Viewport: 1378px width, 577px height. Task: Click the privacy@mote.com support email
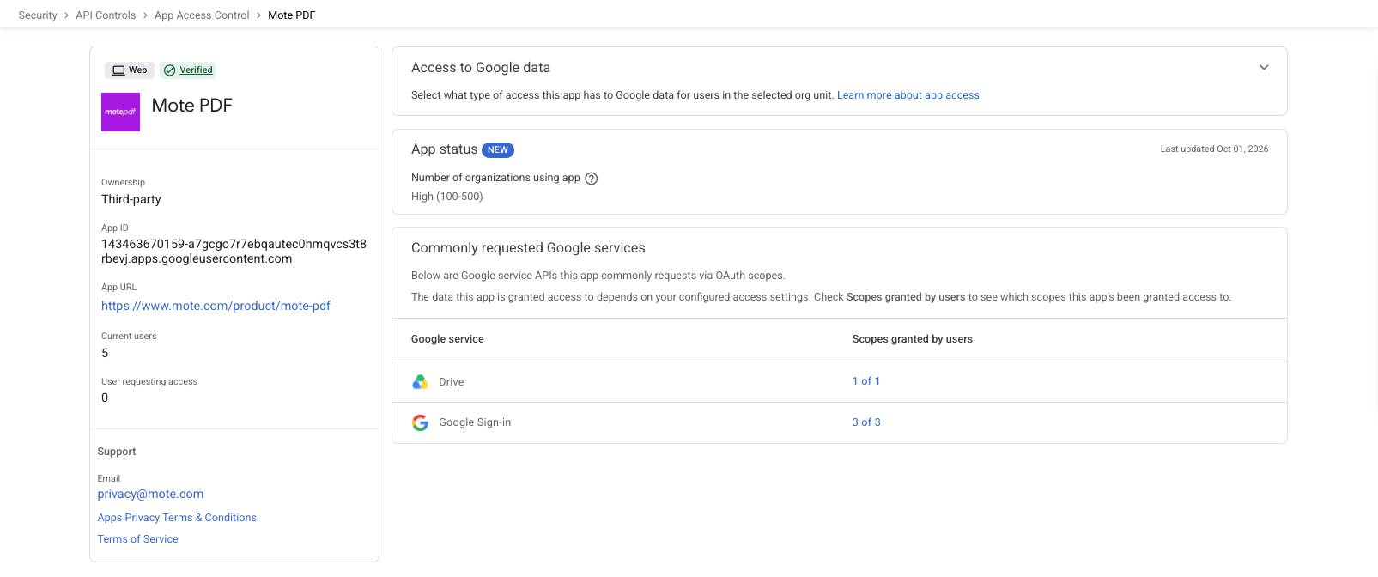click(x=150, y=494)
